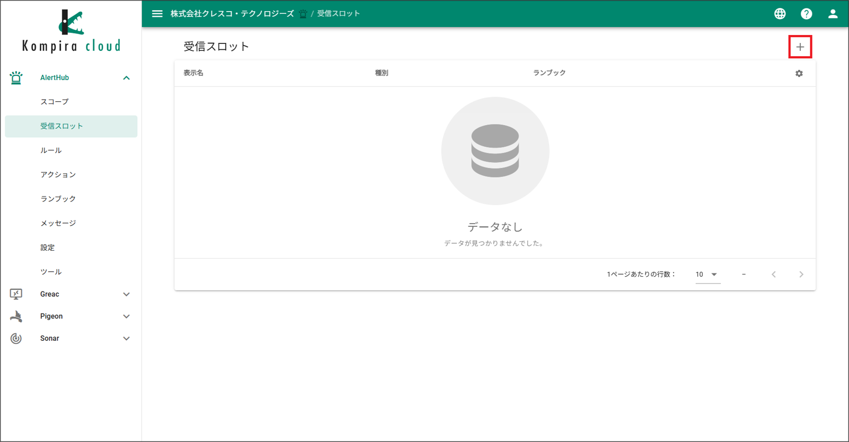This screenshot has height=442, width=849.
Task: Go to previous page arrow
Action: (774, 275)
